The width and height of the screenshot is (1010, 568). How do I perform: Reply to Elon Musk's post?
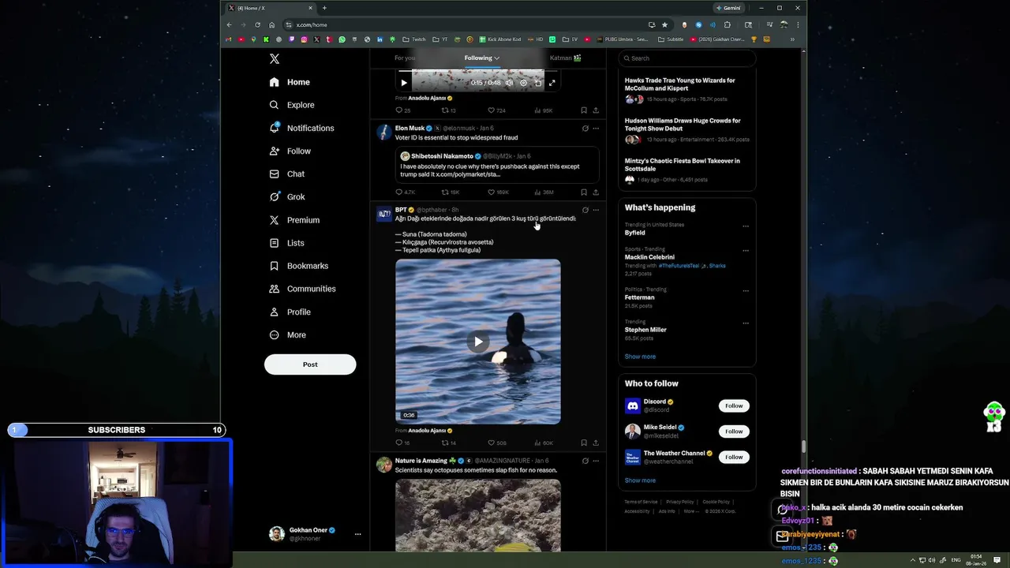pyautogui.click(x=405, y=192)
